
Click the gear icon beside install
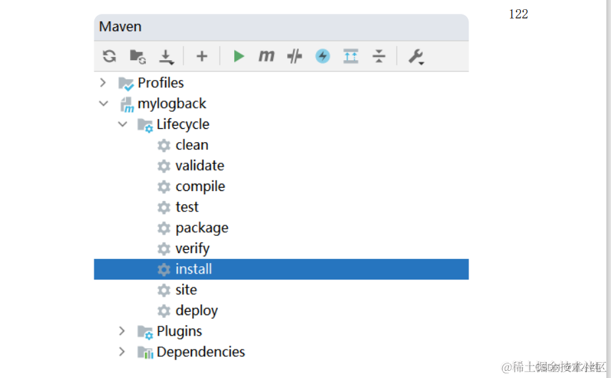click(x=164, y=270)
